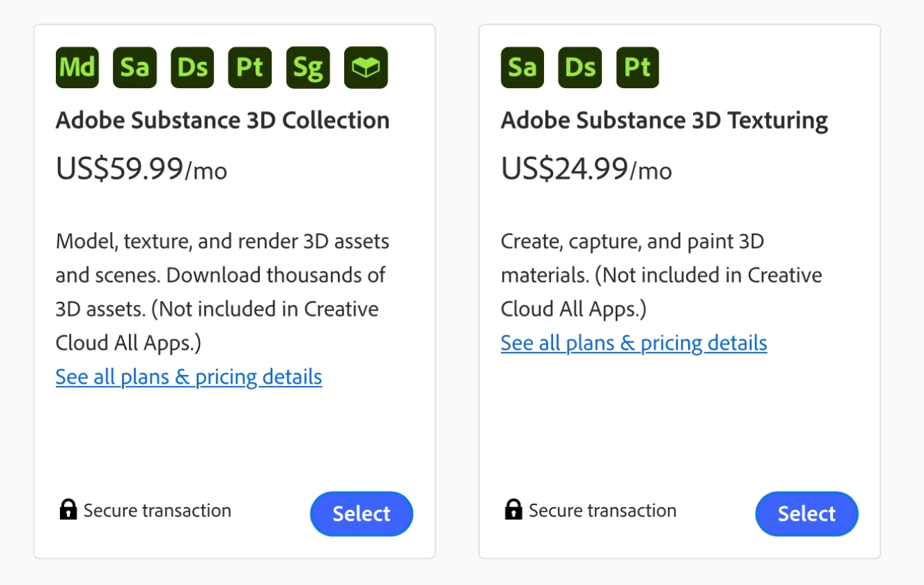This screenshot has width=924, height=585.
Task: Click the Painter (Pt) icon in Texturing card
Action: (637, 68)
